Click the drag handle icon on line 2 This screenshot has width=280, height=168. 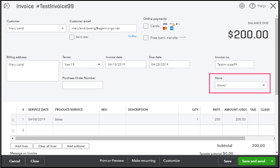pyautogui.click(x=13, y=131)
